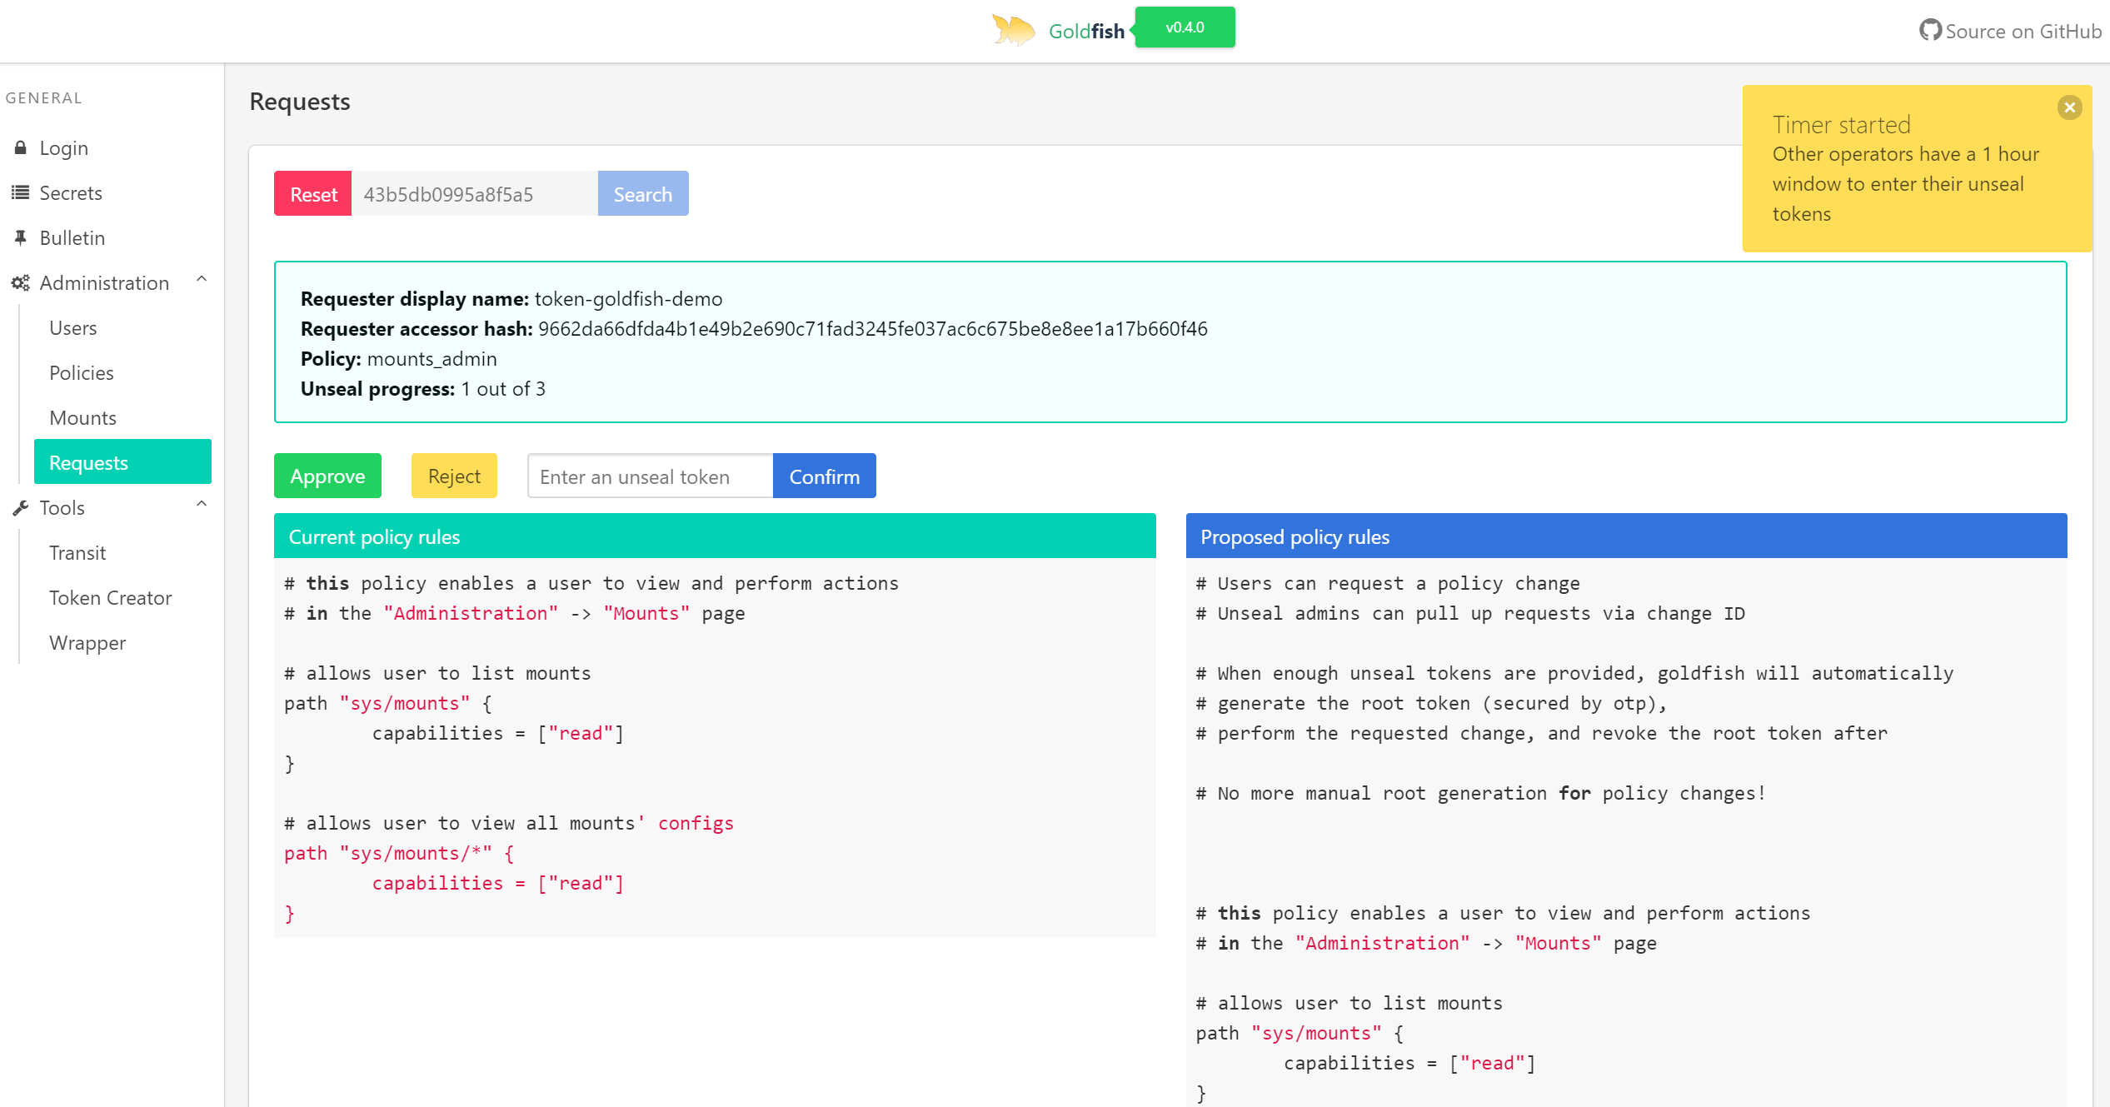Click the wrench icon beside Tools
The image size is (2110, 1107).
[x=21, y=508]
